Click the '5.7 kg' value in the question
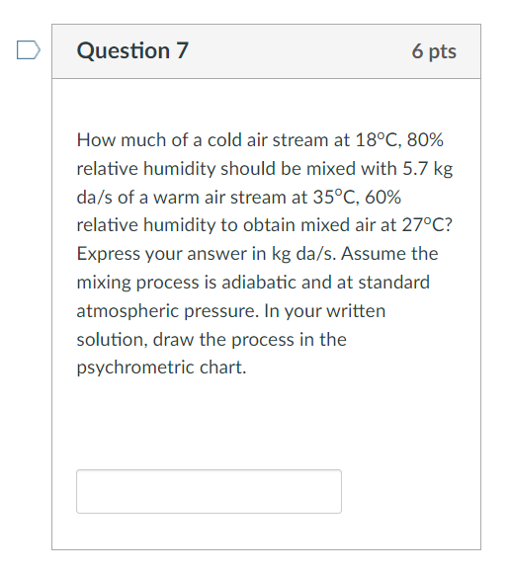This screenshot has width=511, height=573. coord(428,169)
